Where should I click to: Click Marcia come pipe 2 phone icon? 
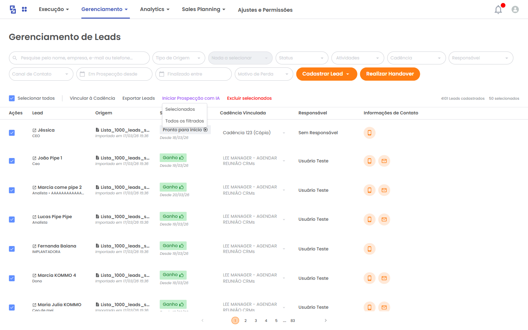pyautogui.click(x=370, y=190)
